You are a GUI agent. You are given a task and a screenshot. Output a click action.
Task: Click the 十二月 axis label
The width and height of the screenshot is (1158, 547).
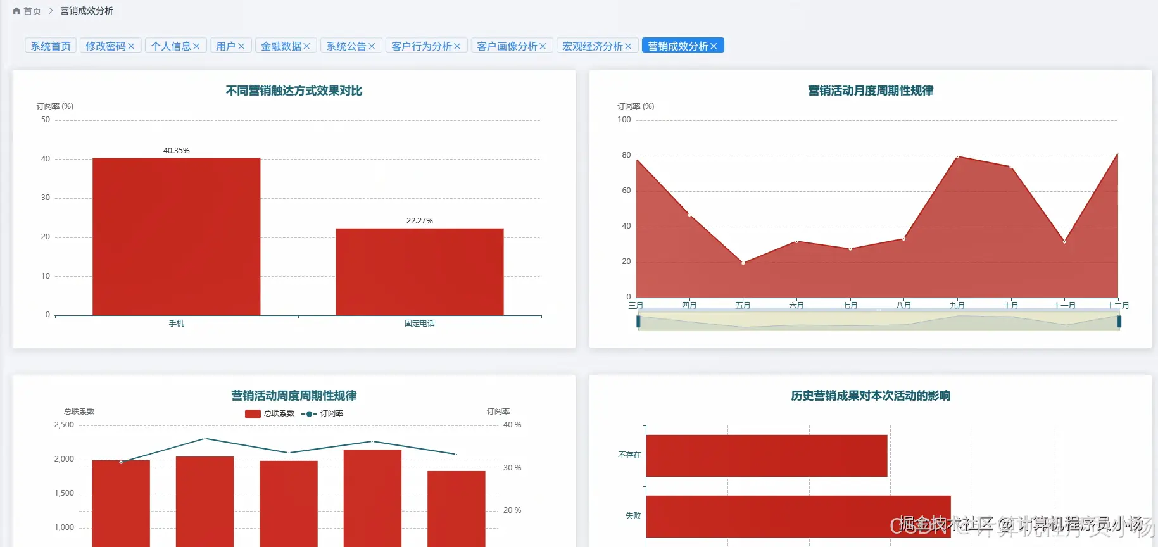pos(1117,305)
